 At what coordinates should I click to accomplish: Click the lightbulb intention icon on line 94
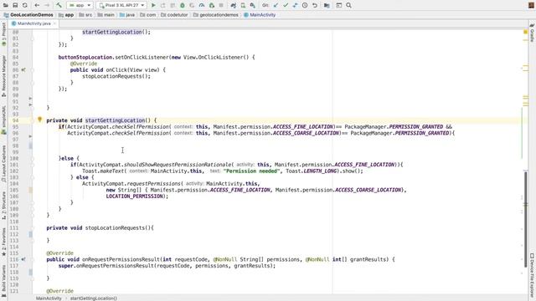point(39,120)
